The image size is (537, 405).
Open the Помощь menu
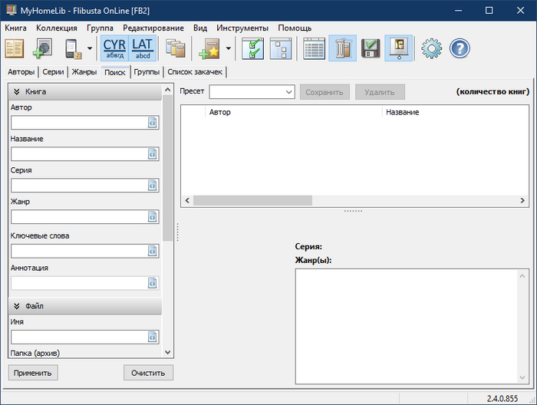coord(295,28)
